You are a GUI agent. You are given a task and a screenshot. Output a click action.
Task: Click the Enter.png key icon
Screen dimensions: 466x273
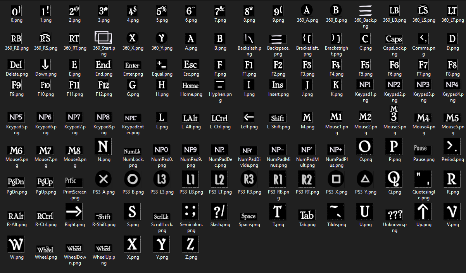coord(132,66)
